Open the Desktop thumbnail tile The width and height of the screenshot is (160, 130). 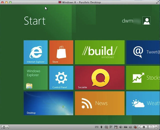click(48, 103)
